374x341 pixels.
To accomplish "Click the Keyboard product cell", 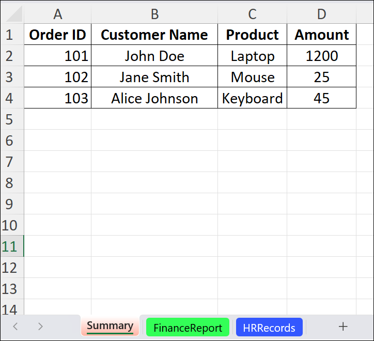I will click(x=252, y=98).
